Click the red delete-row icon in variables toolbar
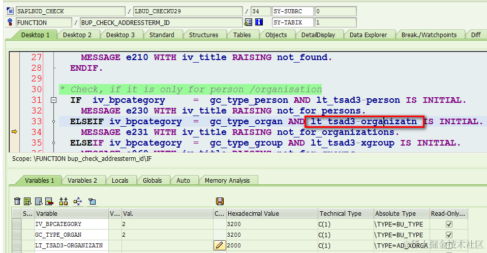This screenshot has height=253, width=487. 49,202
